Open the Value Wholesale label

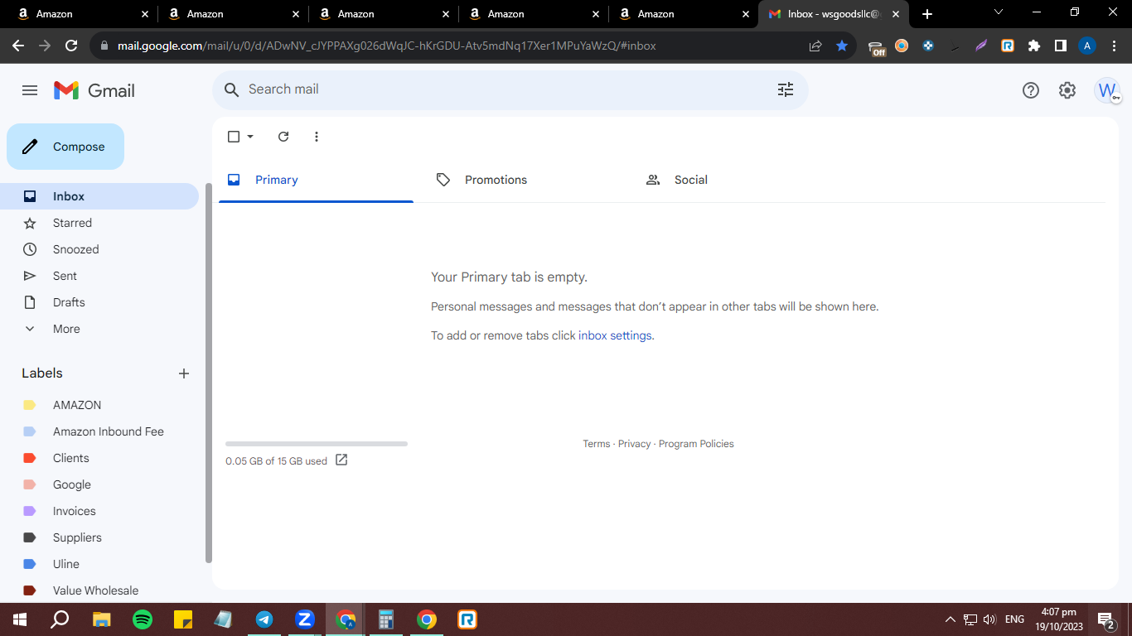[99, 590]
